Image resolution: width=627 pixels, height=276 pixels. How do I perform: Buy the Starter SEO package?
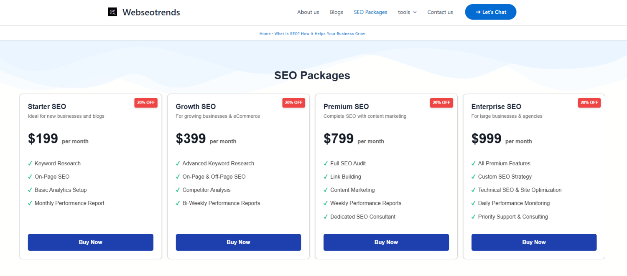91,242
